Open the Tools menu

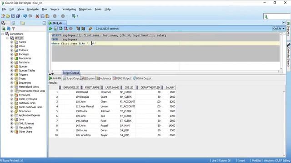(x=98, y=9)
